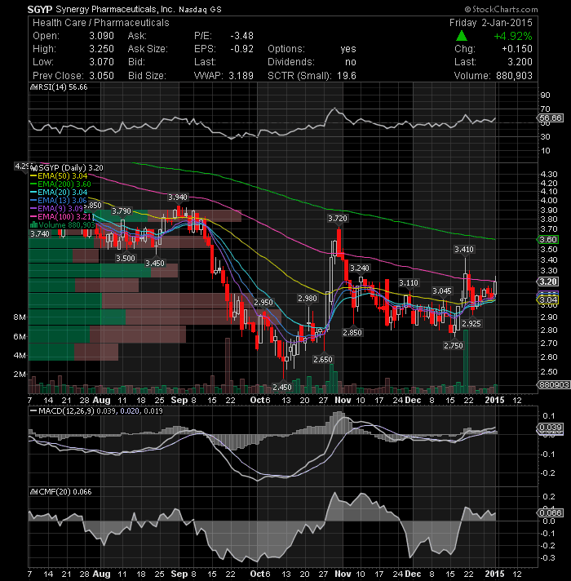The width and height of the screenshot is (571, 581).
Task: Click the green up-arrow change indicator
Action: [462, 36]
